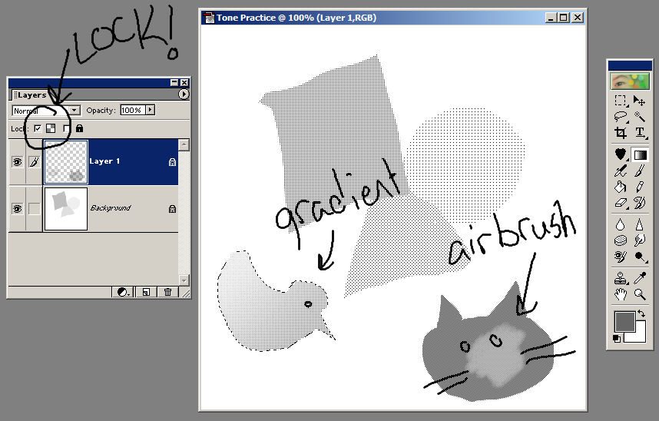Select the Blur water-drop tool
Screen dimensions: 659x421
tap(620, 224)
